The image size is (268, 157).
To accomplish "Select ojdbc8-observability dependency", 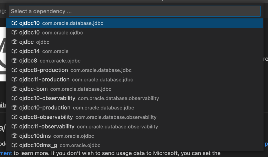I will pyautogui.click(x=88, y=117).
